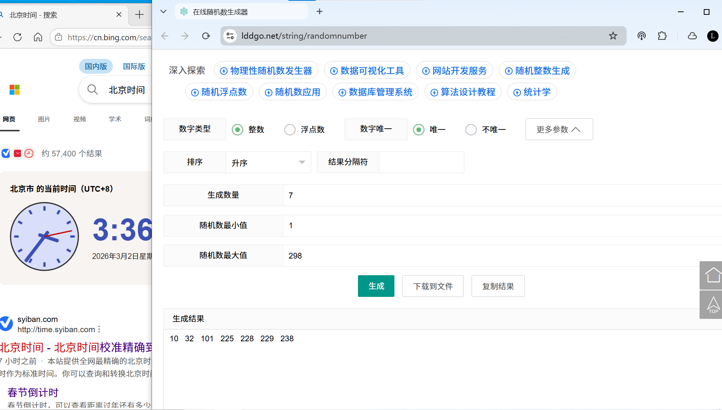Switch to the 在线随机数生成器 tab

[241, 12]
